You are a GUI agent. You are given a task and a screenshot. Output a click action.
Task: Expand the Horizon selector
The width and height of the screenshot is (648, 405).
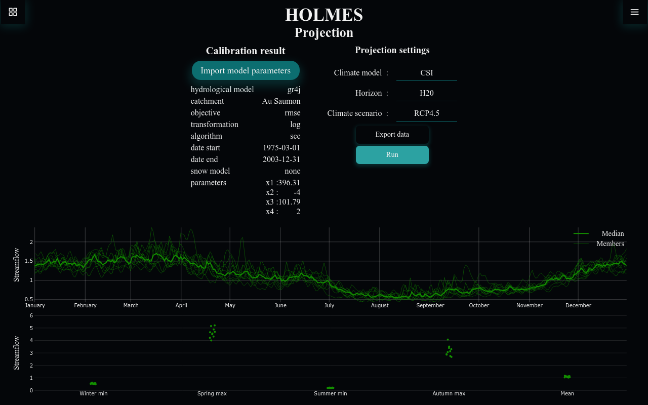click(x=426, y=93)
